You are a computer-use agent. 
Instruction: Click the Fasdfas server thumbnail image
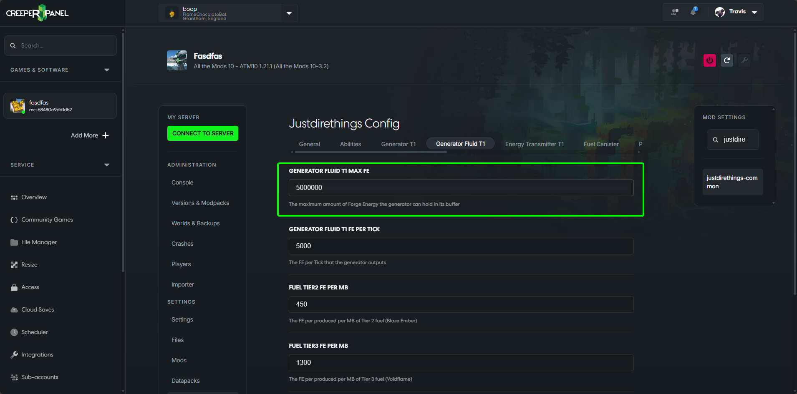coord(177,60)
